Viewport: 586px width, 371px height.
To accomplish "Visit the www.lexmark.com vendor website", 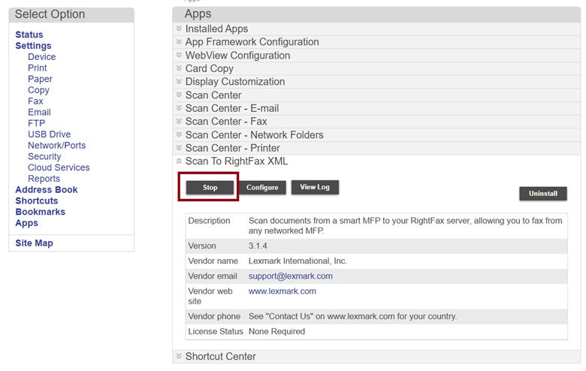I will [x=282, y=291].
